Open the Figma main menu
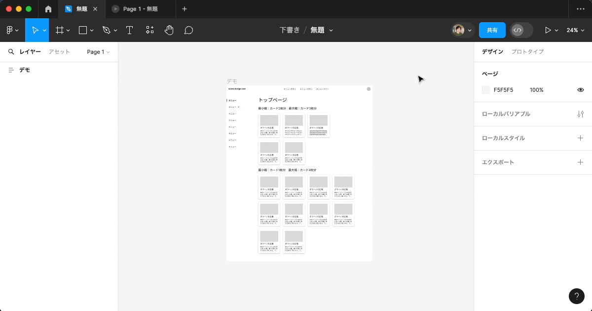 click(x=10, y=30)
